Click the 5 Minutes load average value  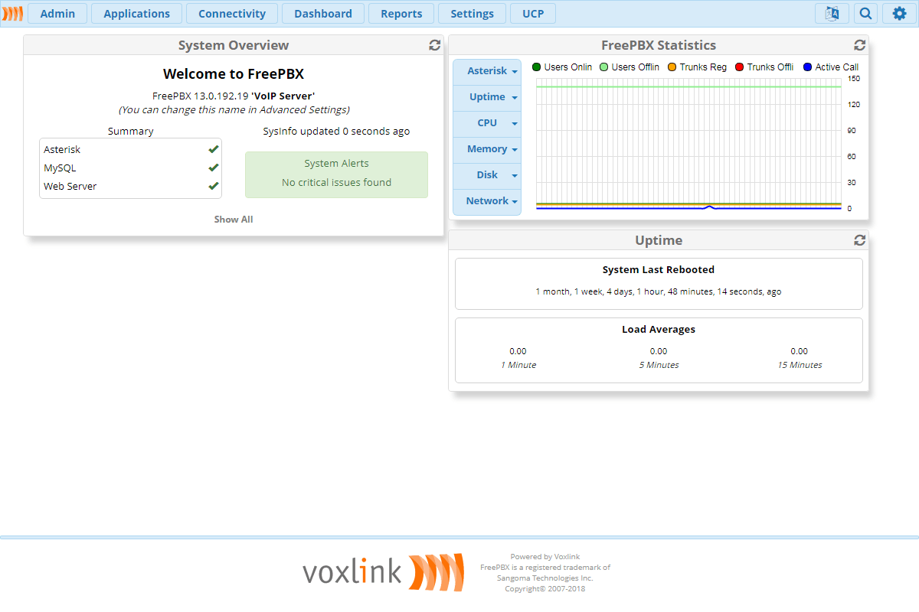point(659,351)
